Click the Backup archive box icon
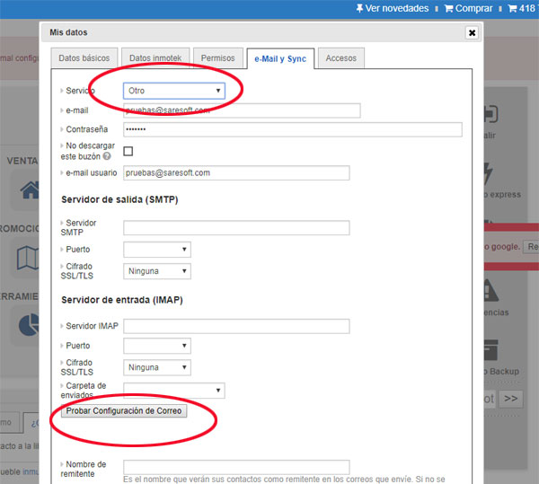Screen dimensions: 539x484 point(490,349)
